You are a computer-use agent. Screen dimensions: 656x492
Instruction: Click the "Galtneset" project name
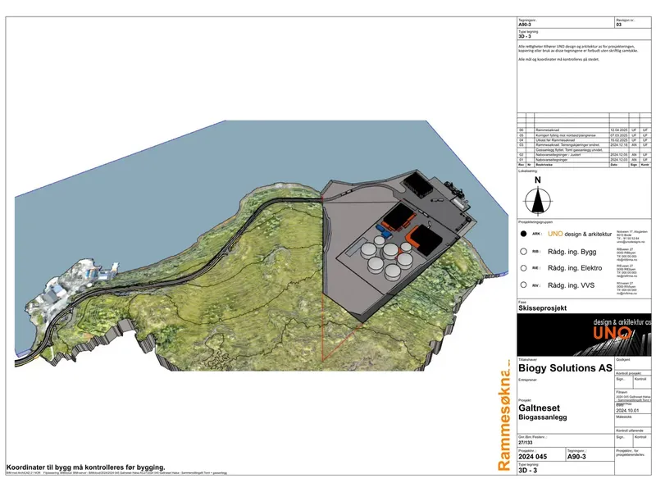539,408
